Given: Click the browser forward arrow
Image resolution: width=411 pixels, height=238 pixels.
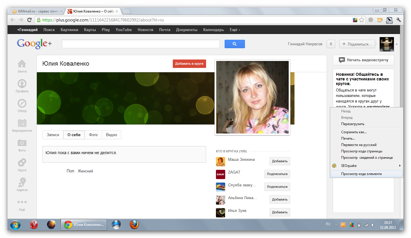Looking at the screenshot, I should pos(21,20).
